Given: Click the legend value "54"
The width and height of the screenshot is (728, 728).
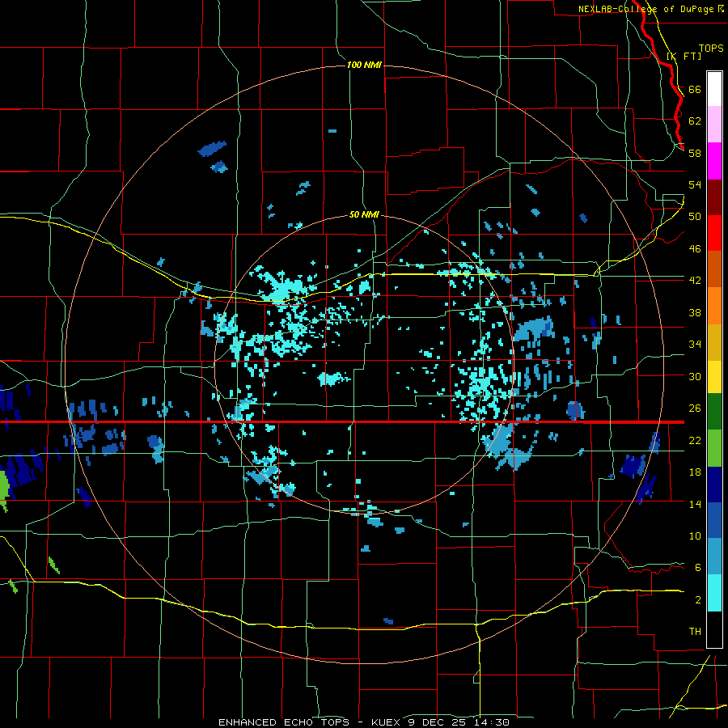Looking at the screenshot, I should (695, 184).
